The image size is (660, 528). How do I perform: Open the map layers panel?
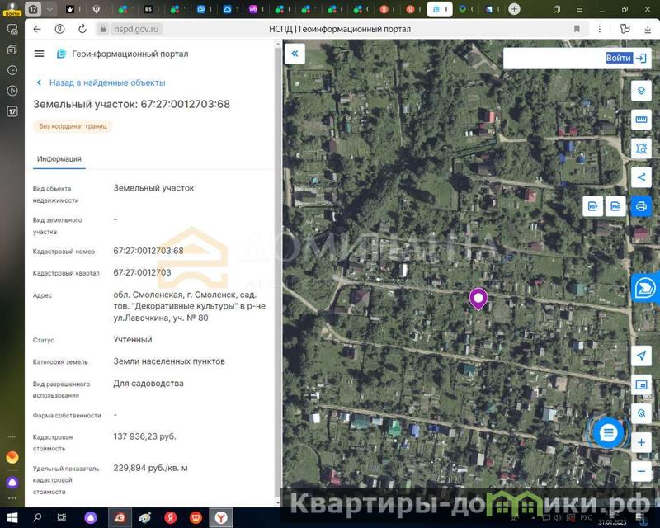[x=641, y=91]
